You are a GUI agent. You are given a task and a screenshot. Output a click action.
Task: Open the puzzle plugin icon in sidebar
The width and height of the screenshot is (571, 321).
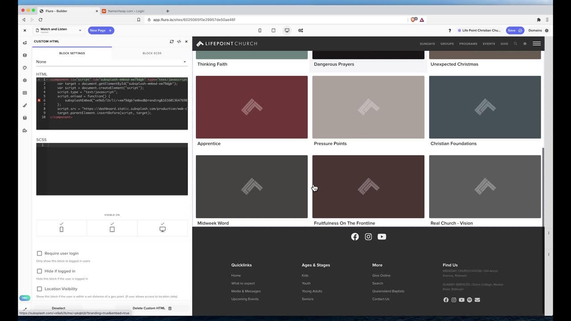25,131
